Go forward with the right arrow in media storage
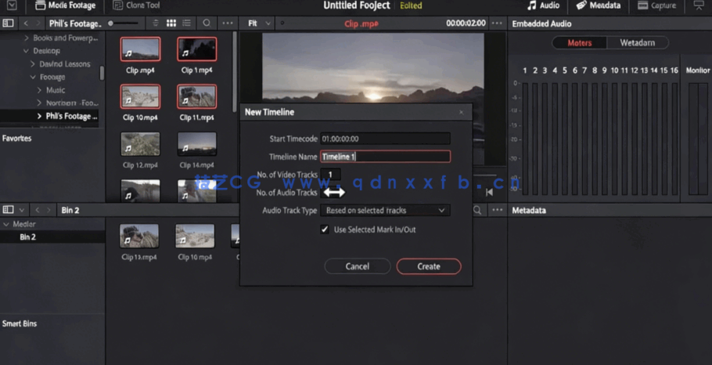Image resolution: width=712 pixels, height=365 pixels. [x=38, y=23]
